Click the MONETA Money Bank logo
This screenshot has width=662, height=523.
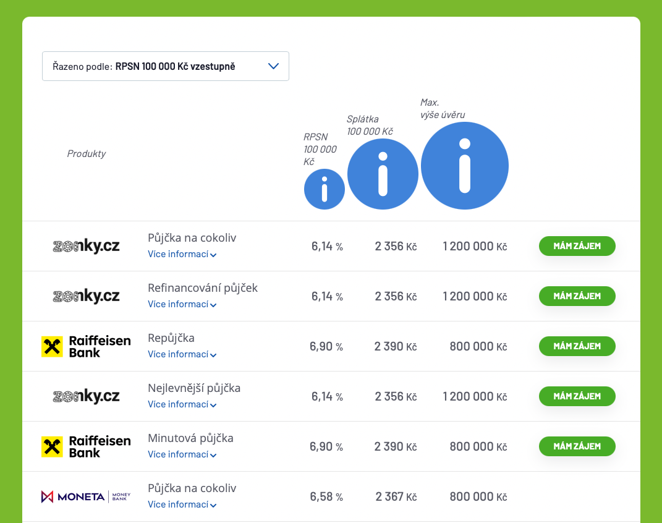pyautogui.click(x=86, y=496)
